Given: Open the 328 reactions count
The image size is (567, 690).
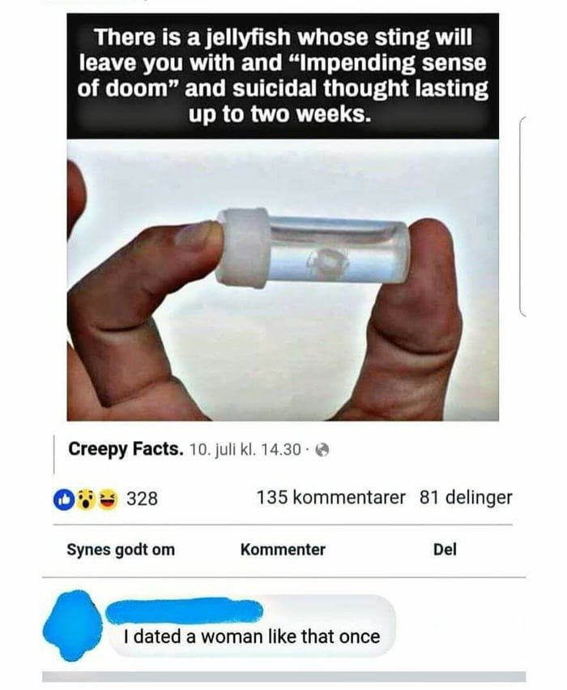Looking at the screenshot, I should point(142,499).
